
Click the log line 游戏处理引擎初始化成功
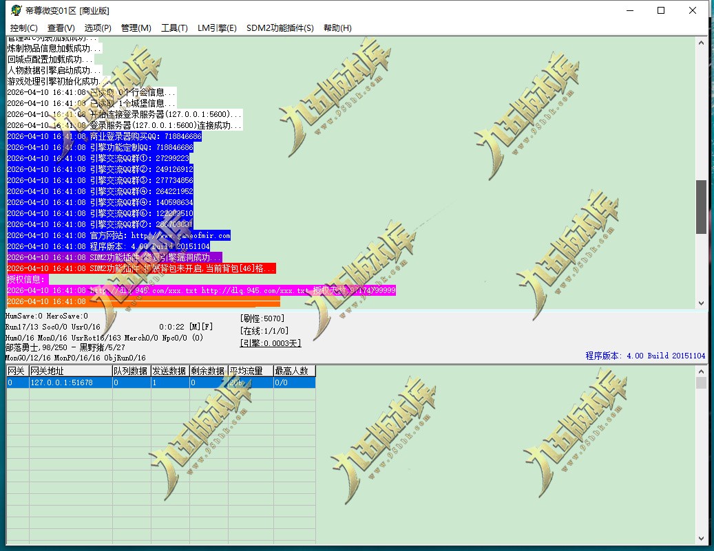tap(54, 81)
